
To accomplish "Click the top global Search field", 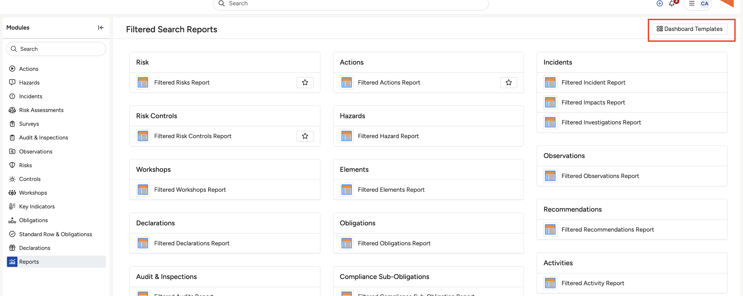I will click(x=351, y=4).
